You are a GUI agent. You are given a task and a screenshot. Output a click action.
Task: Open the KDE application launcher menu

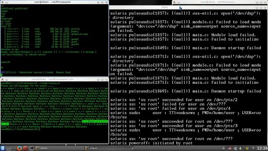[3, 148]
